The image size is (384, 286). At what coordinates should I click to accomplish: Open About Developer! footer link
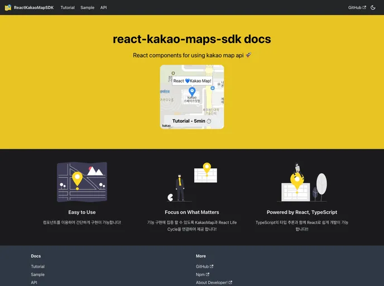tap(214, 283)
